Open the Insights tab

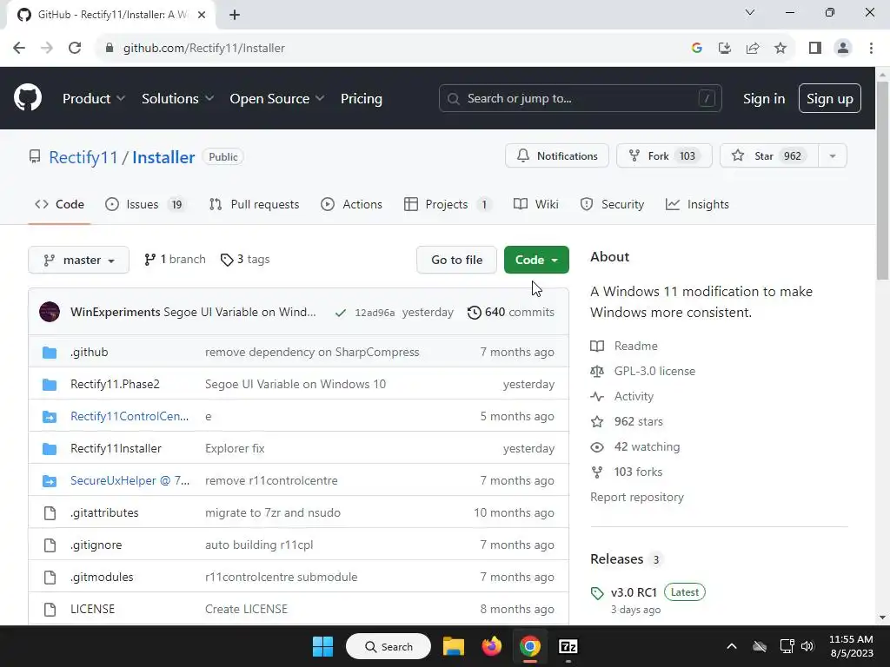697,204
